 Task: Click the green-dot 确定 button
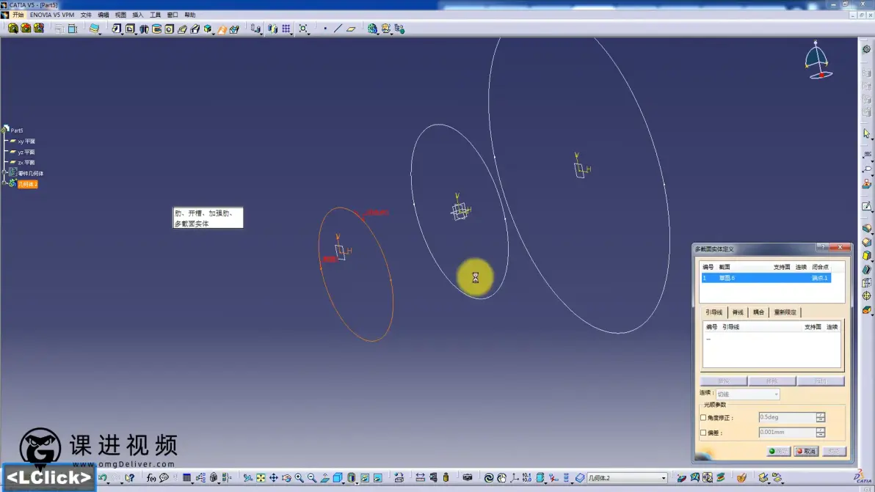(778, 452)
